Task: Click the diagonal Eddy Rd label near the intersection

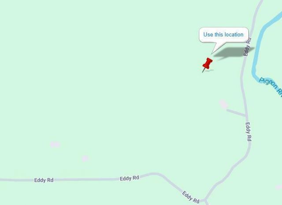Action: pyautogui.click(x=191, y=197)
